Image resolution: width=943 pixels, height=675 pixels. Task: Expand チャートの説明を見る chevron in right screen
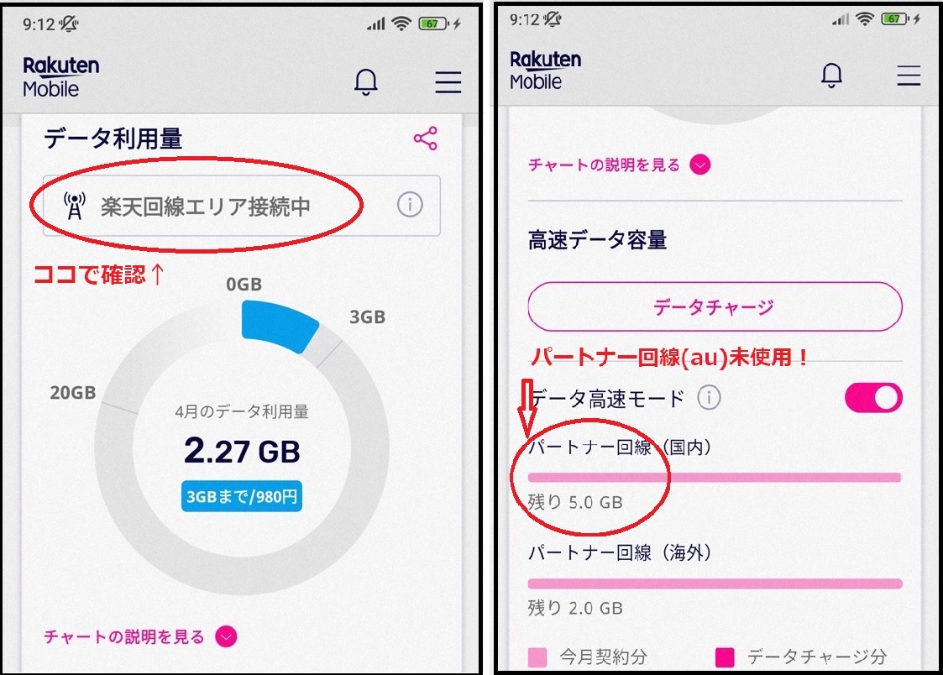tap(700, 164)
